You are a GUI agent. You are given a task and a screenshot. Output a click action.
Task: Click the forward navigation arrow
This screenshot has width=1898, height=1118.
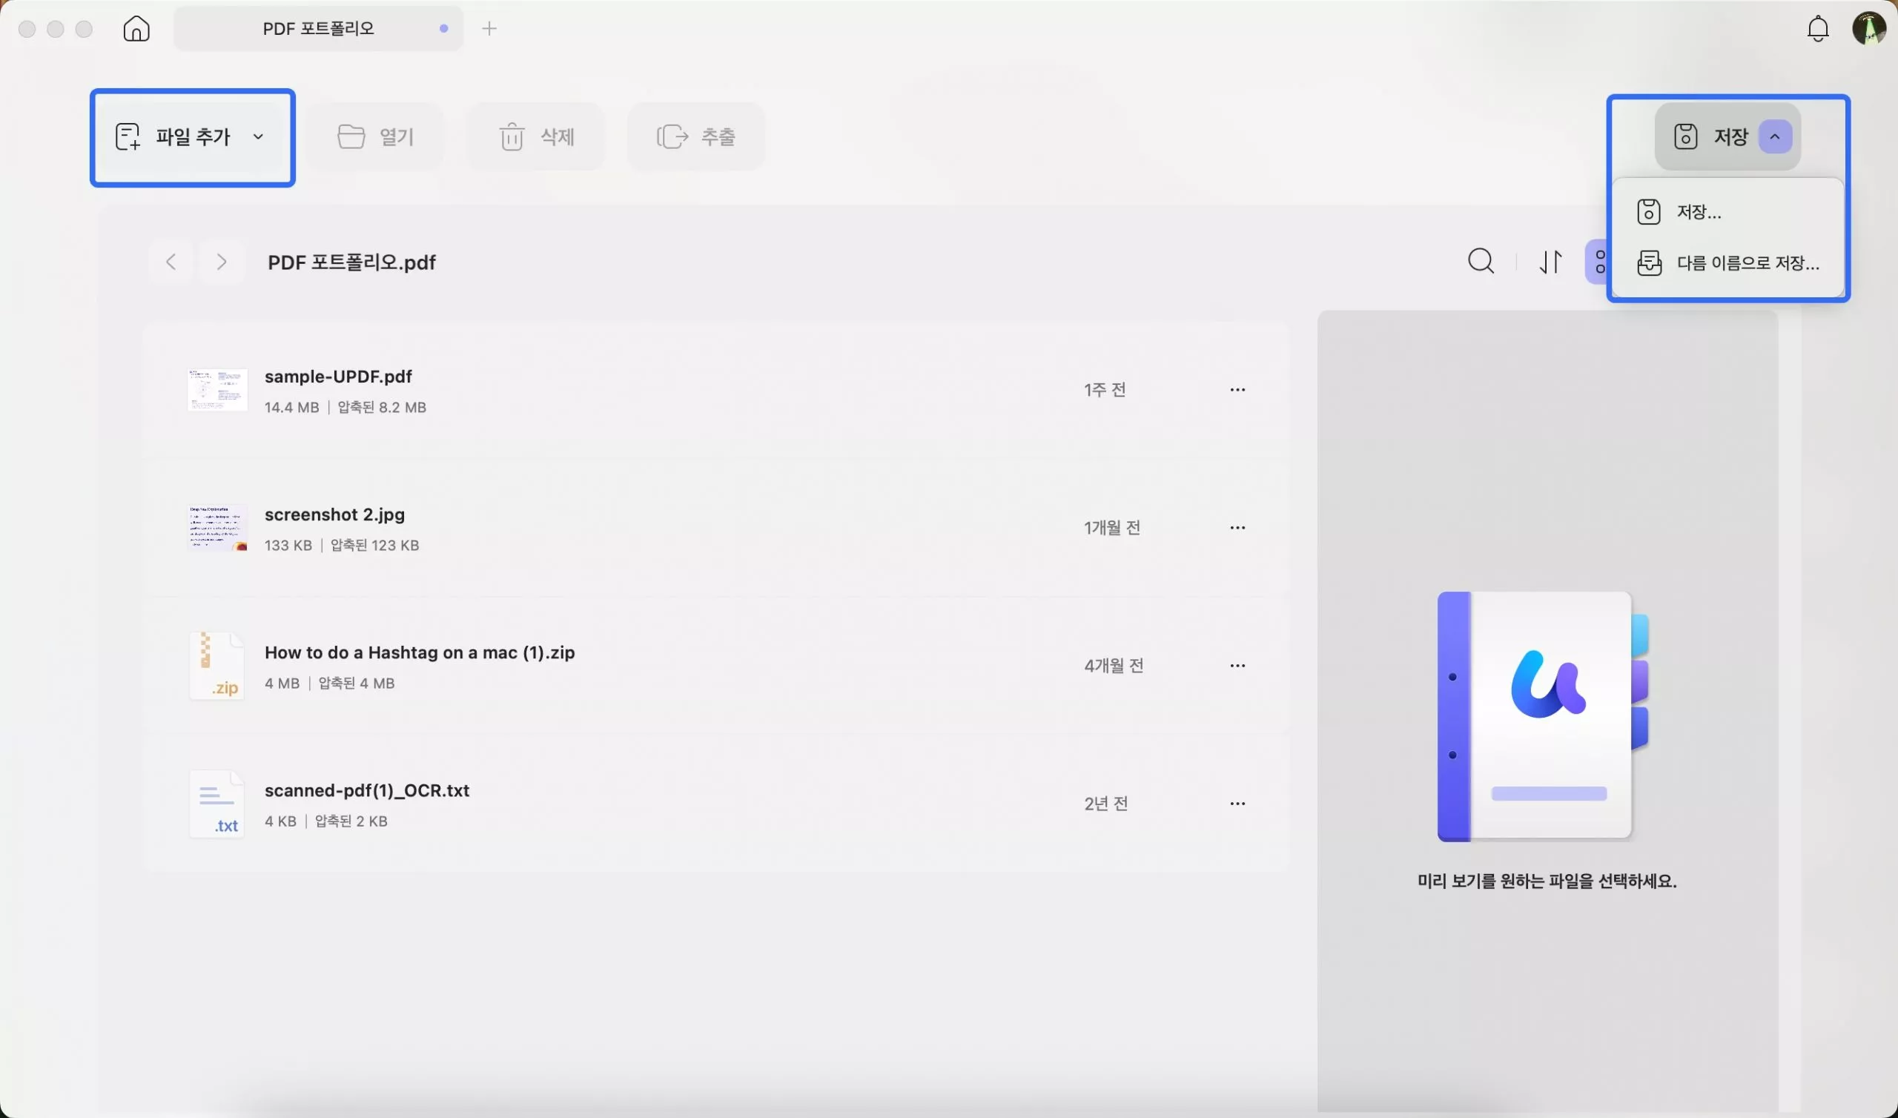pos(221,262)
